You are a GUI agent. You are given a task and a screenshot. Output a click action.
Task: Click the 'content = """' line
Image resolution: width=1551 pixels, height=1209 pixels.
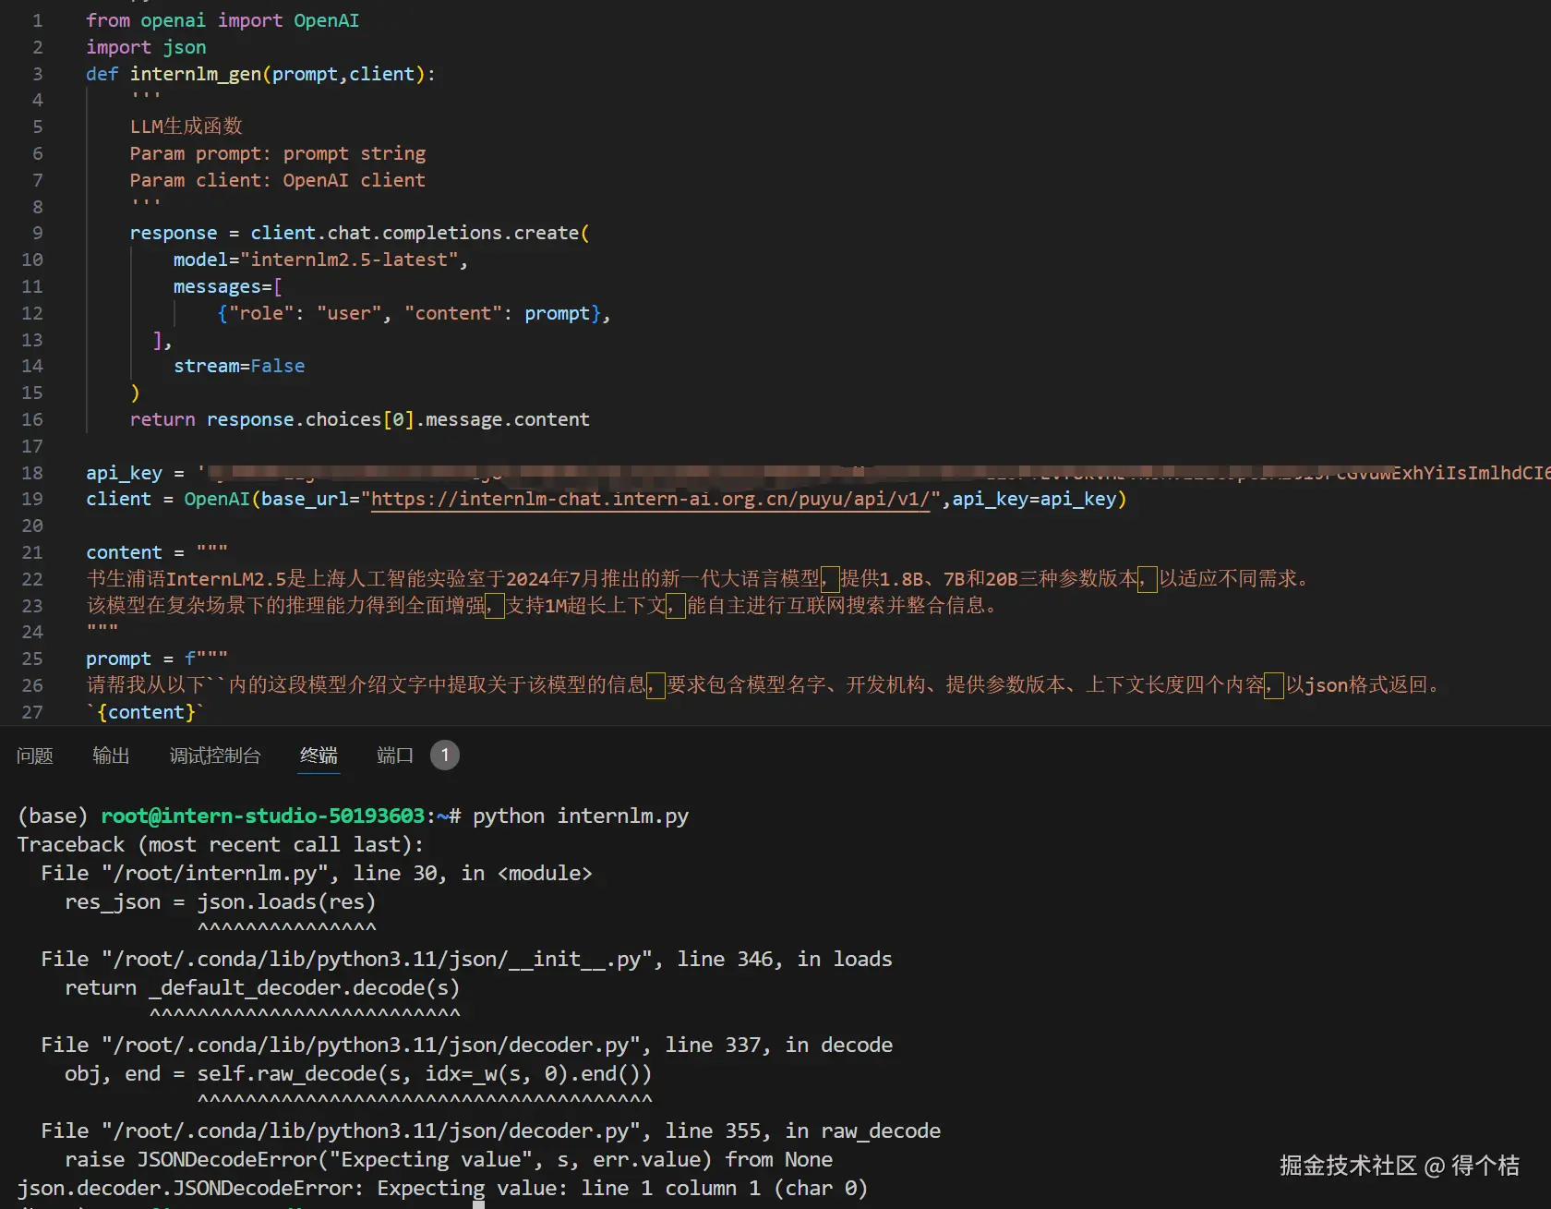157,552
